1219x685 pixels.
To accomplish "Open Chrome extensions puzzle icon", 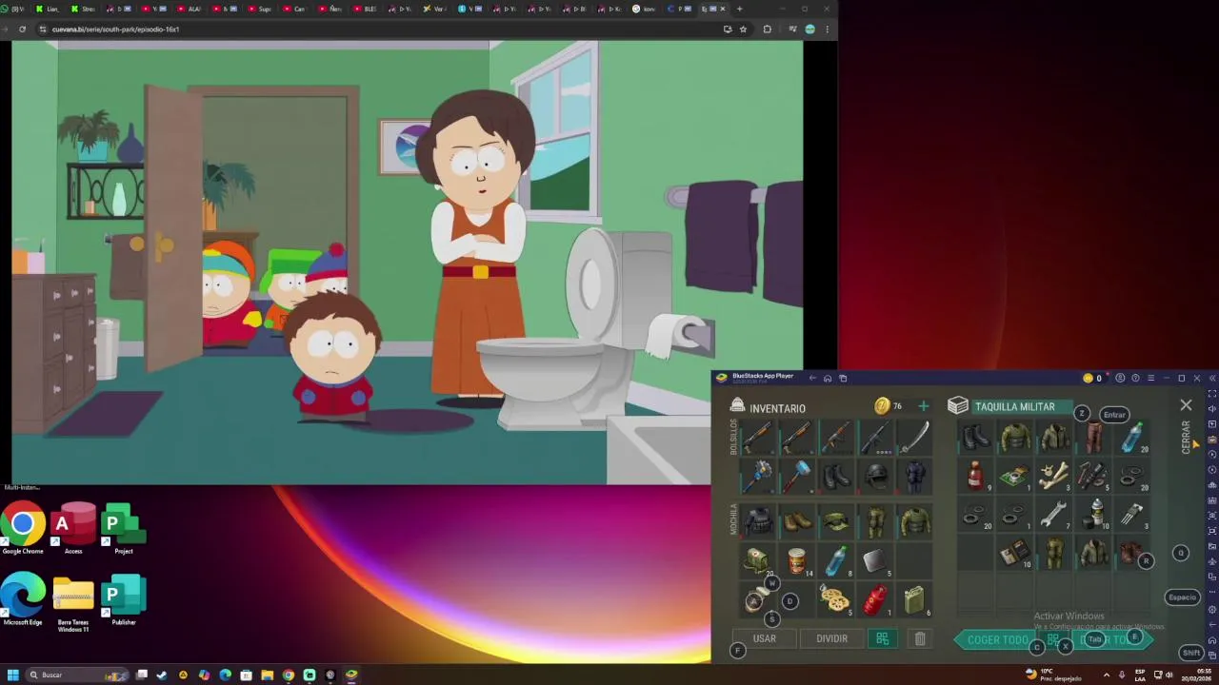I will tap(767, 29).
